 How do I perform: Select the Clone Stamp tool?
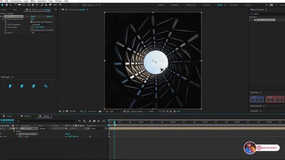pyautogui.click(x=46, y=5)
